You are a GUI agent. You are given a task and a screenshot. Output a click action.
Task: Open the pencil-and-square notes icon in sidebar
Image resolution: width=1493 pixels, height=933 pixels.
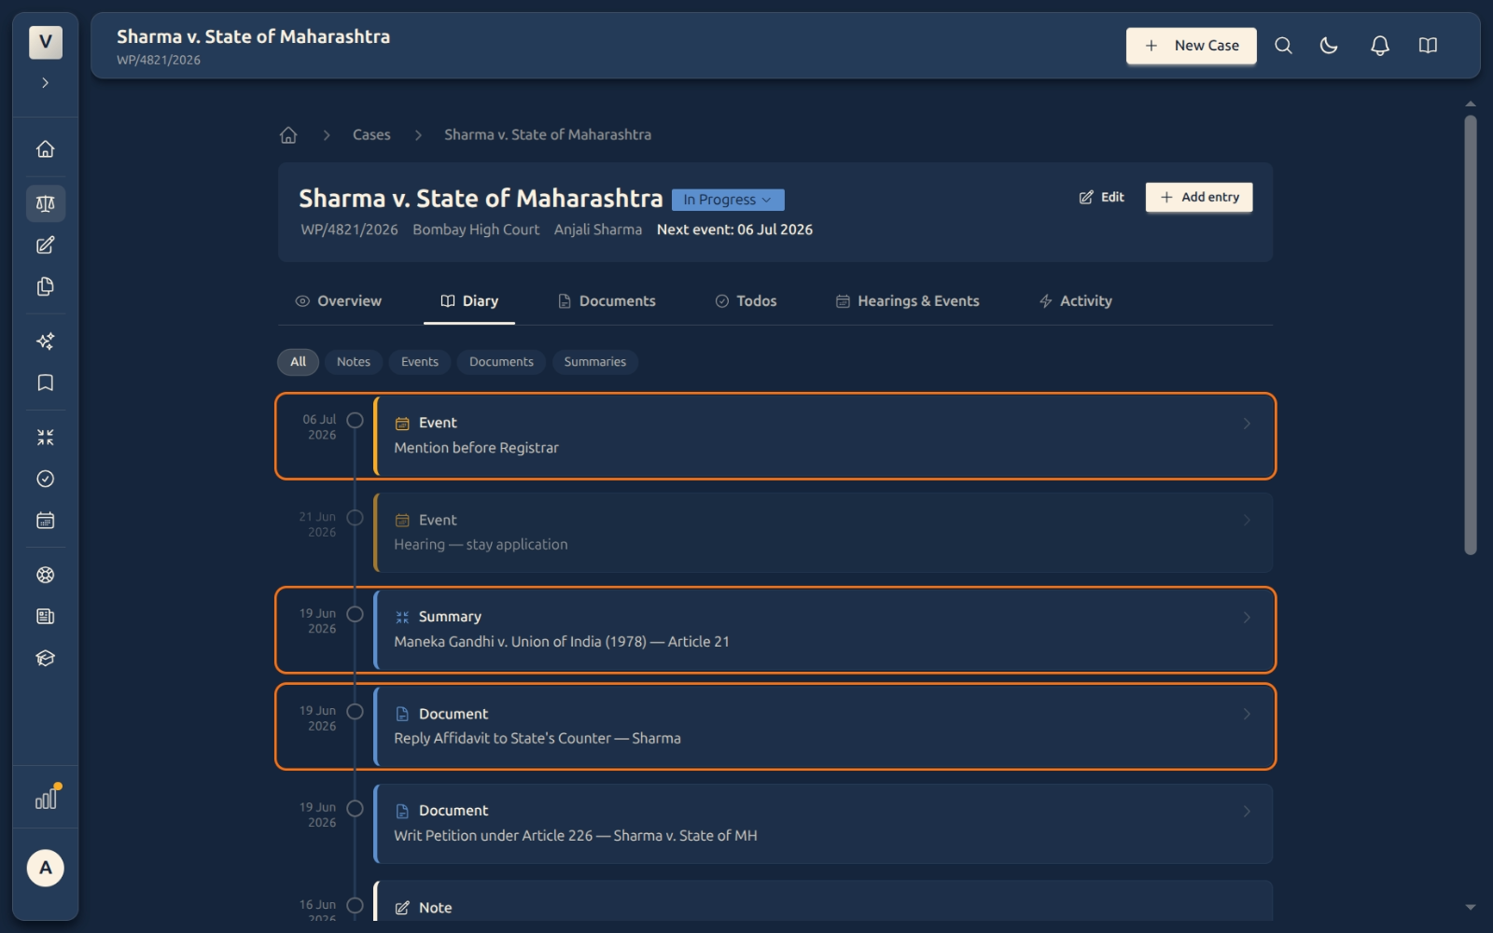(x=45, y=245)
